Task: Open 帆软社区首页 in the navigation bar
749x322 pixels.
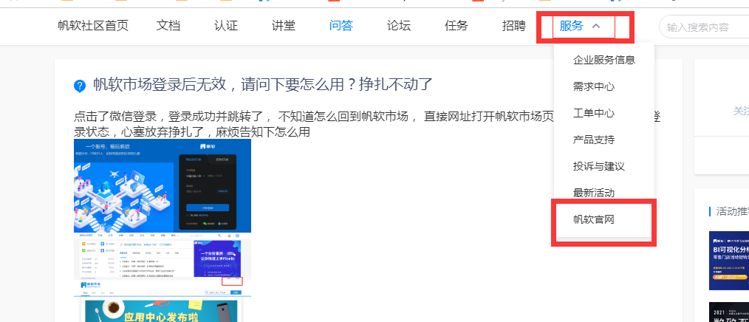Action: point(93,26)
